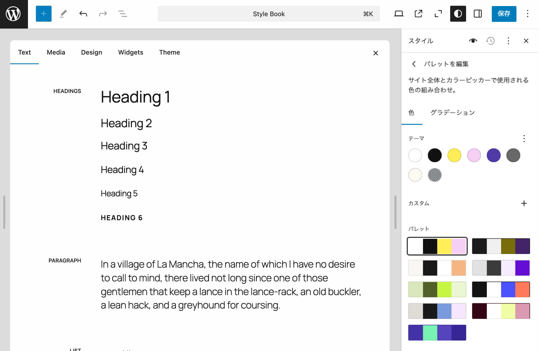Expand the スタイル panel options menu
539x351 pixels.
point(508,41)
